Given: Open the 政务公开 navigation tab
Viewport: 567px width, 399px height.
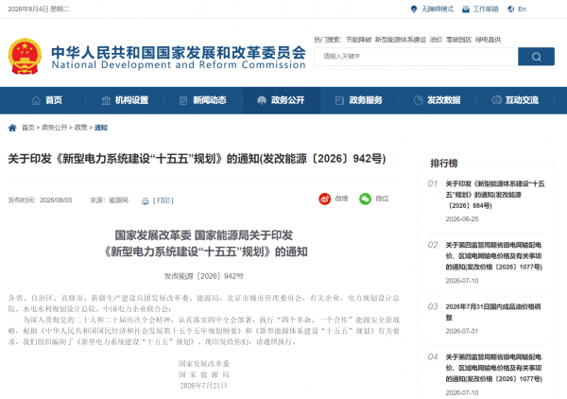Looking at the screenshot, I should [x=281, y=100].
